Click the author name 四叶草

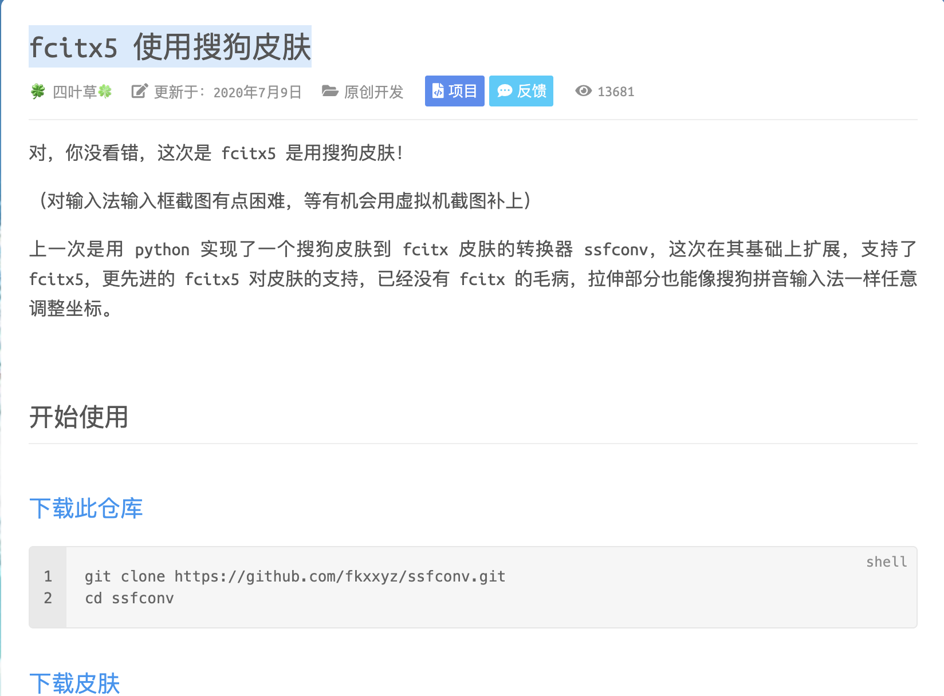(x=74, y=92)
